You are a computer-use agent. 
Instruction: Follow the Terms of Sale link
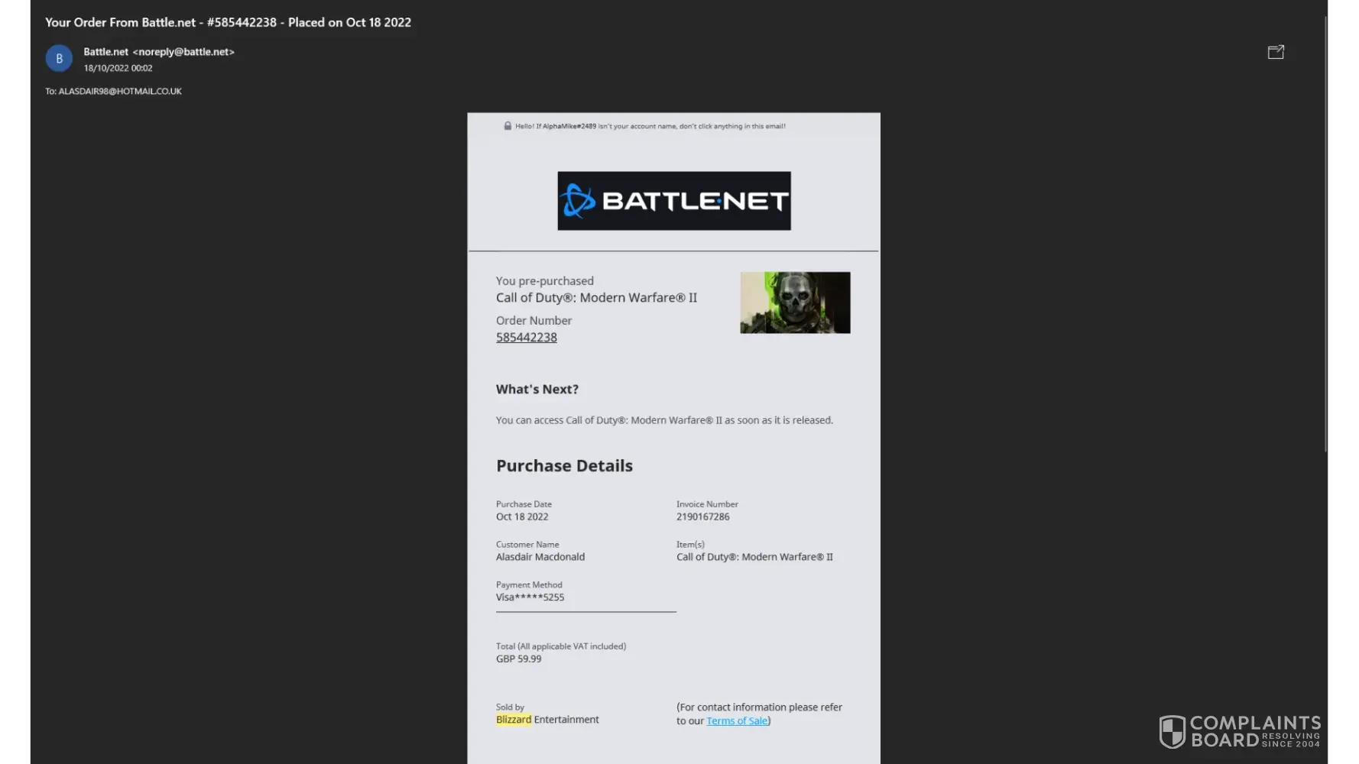coord(737,720)
